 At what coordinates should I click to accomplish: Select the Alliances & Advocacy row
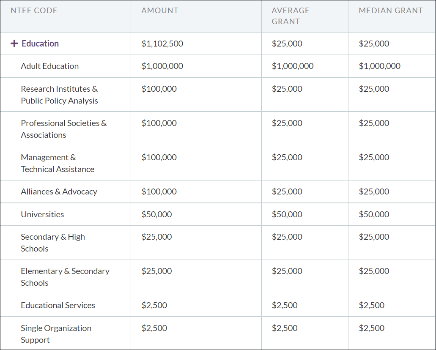(x=59, y=191)
